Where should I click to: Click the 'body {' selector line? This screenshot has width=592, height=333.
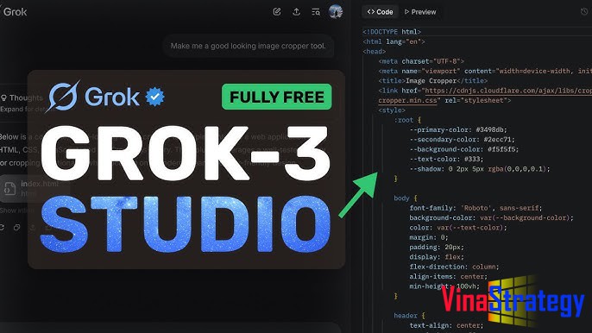point(406,198)
